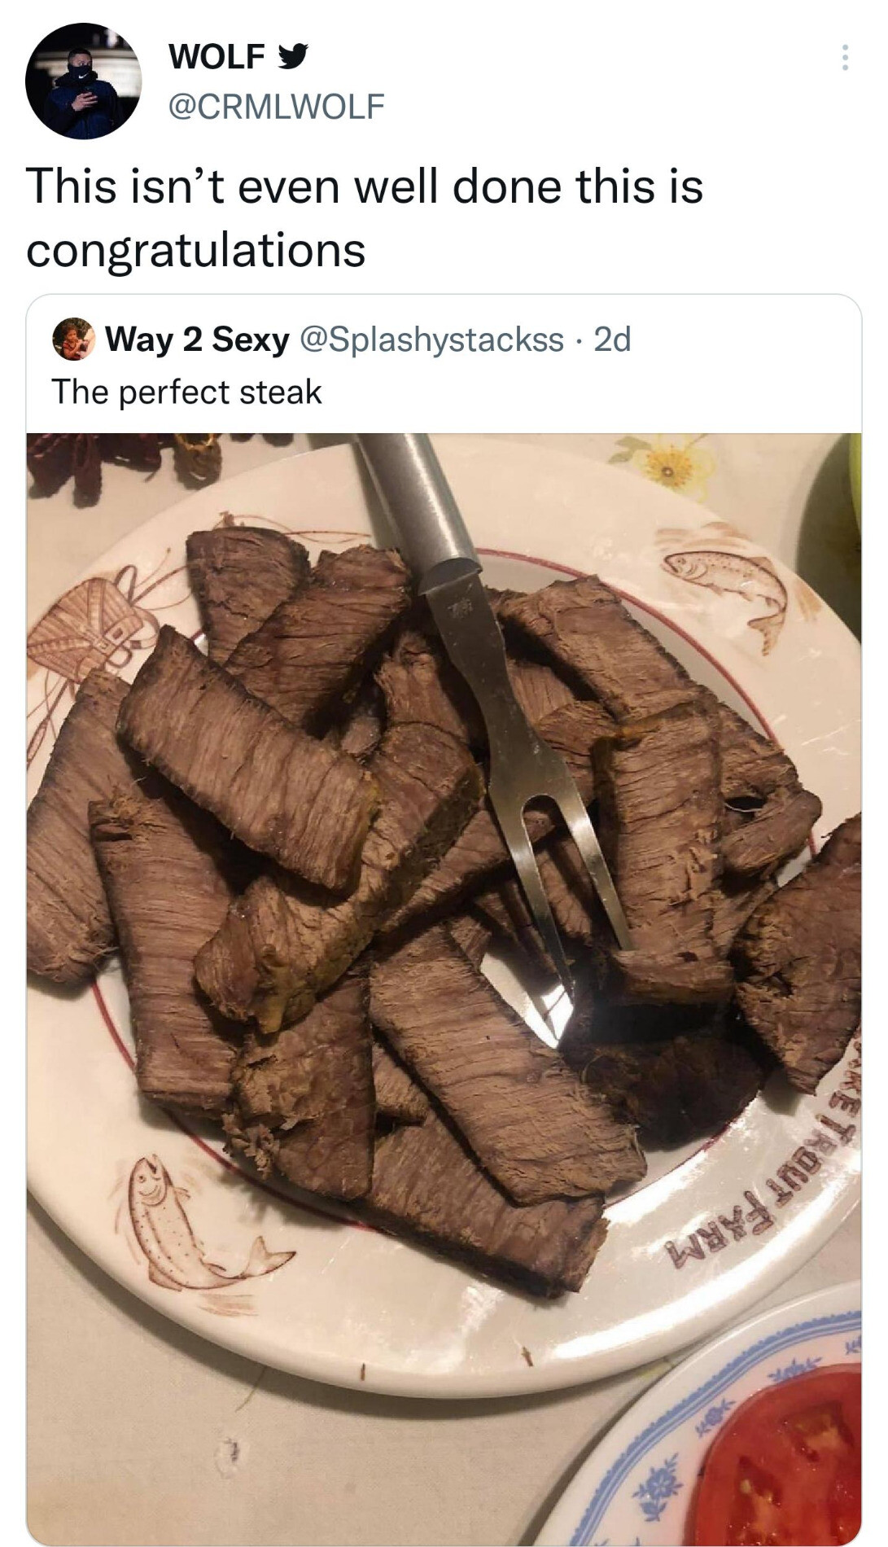Open the quoted tweet 'The perfect steak' text
This screenshot has height=1547, width=888.
tap(187, 392)
